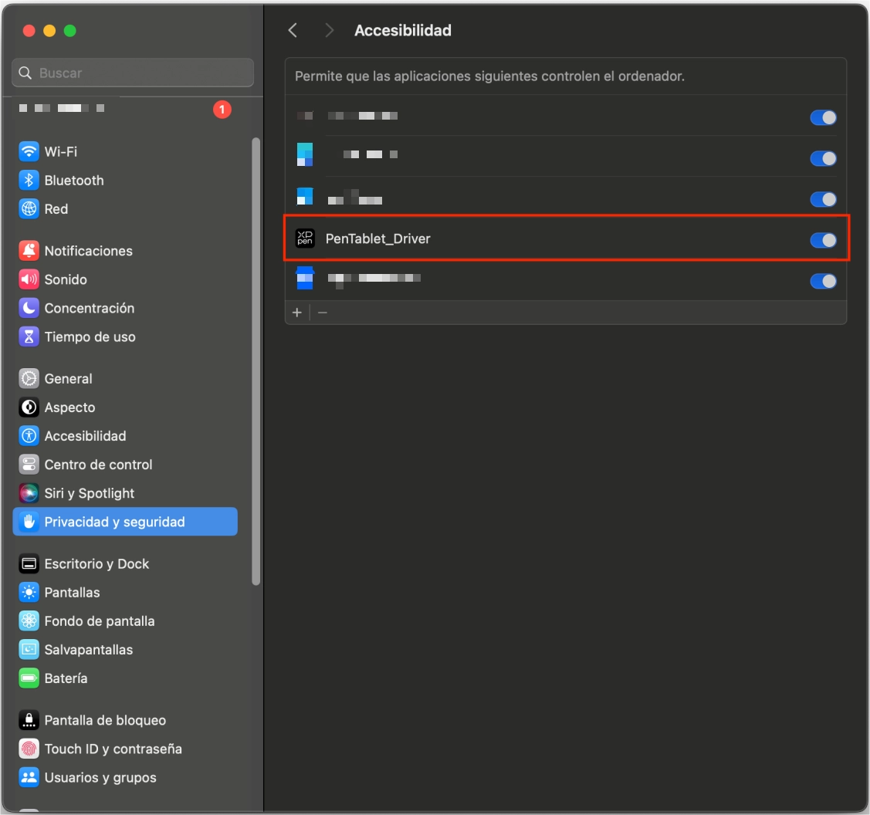Select the Notificaciones bell icon
Viewport: 870px width, 815px height.
[x=29, y=251]
